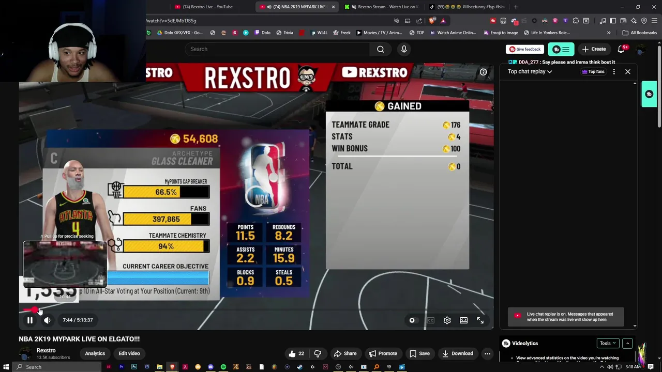The height and width of the screenshot is (372, 662).
Task: Click the TubeBuddy side tab icon
Action: pyautogui.click(x=650, y=94)
